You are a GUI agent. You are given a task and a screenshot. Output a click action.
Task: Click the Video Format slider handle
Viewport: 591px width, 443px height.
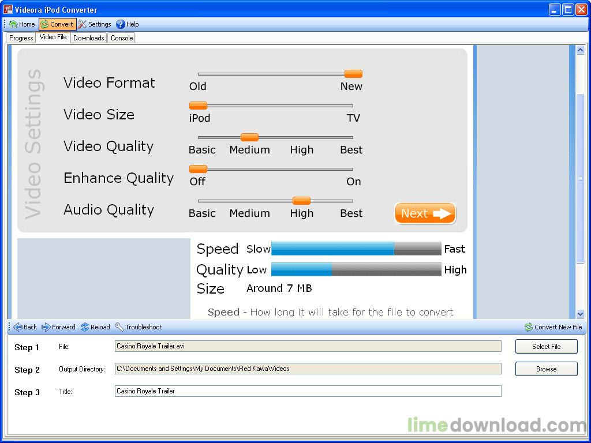click(x=354, y=74)
